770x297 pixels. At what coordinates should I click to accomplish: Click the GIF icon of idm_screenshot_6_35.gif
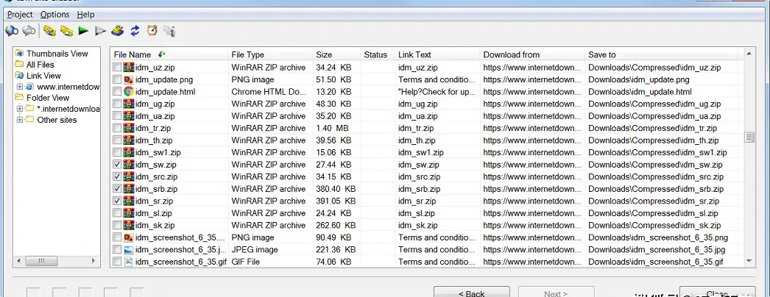pyautogui.click(x=129, y=262)
